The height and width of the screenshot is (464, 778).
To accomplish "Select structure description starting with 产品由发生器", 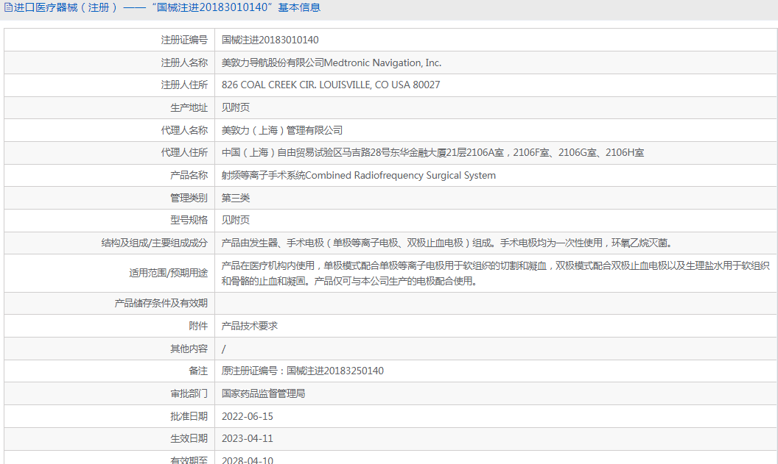I will click(x=447, y=243).
